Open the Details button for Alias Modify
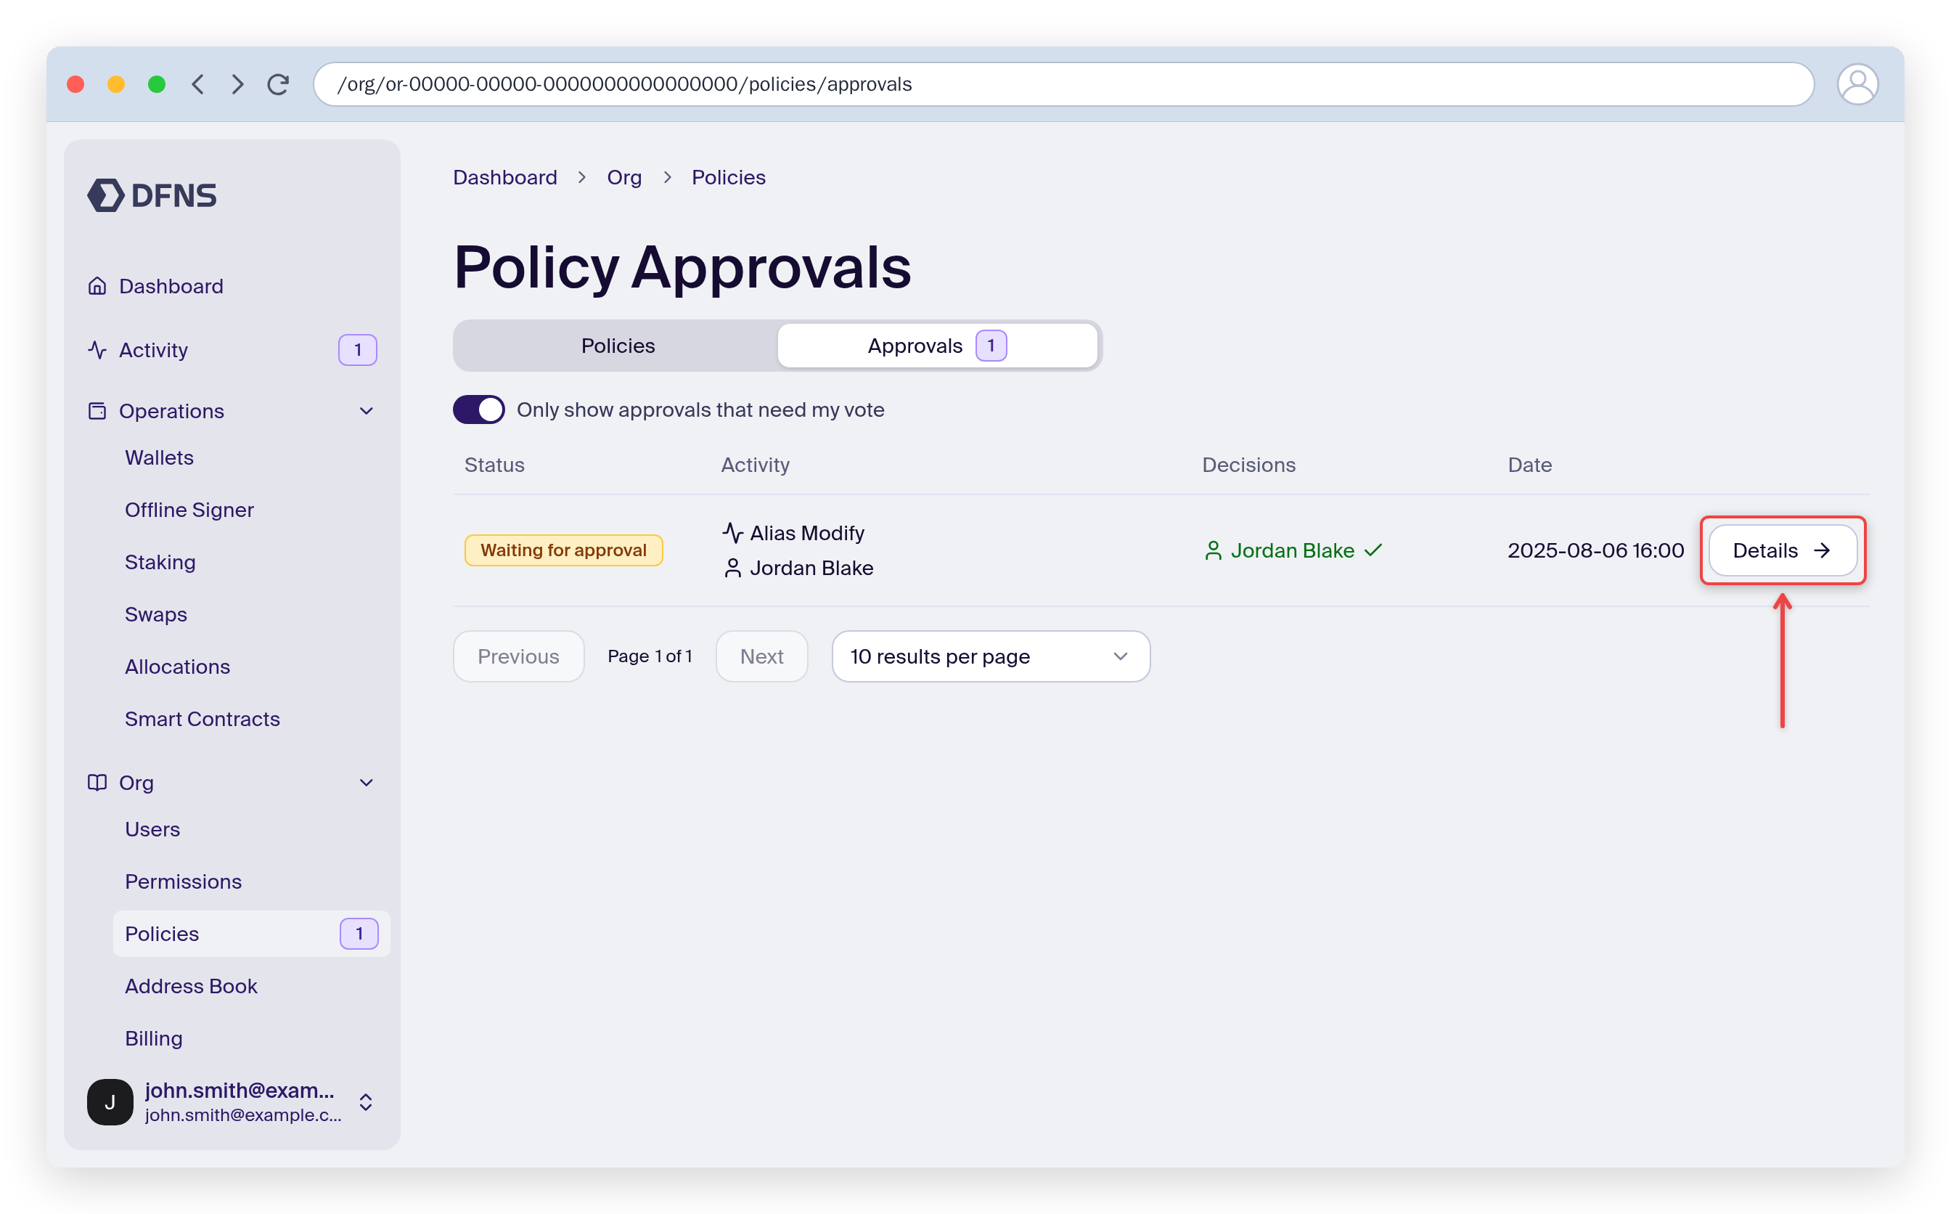This screenshot has width=1951, height=1214. point(1783,551)
